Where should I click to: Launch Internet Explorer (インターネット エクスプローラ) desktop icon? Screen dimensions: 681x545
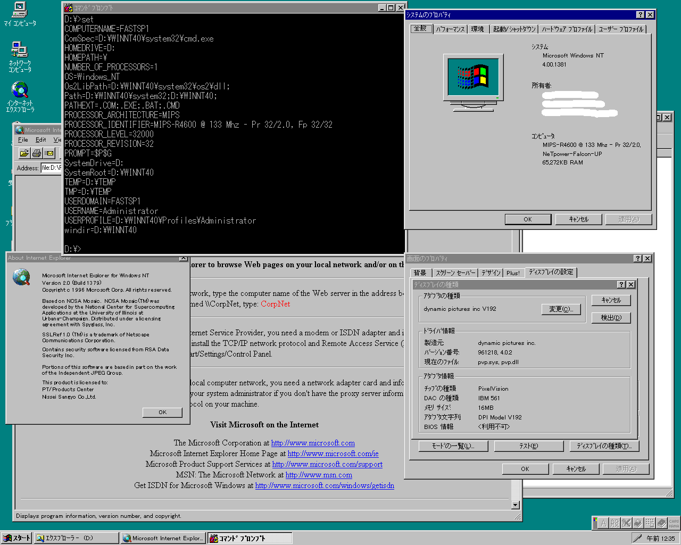[x=20, y=97]
